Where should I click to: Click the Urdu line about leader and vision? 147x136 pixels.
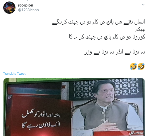click(x=114, y=52)
